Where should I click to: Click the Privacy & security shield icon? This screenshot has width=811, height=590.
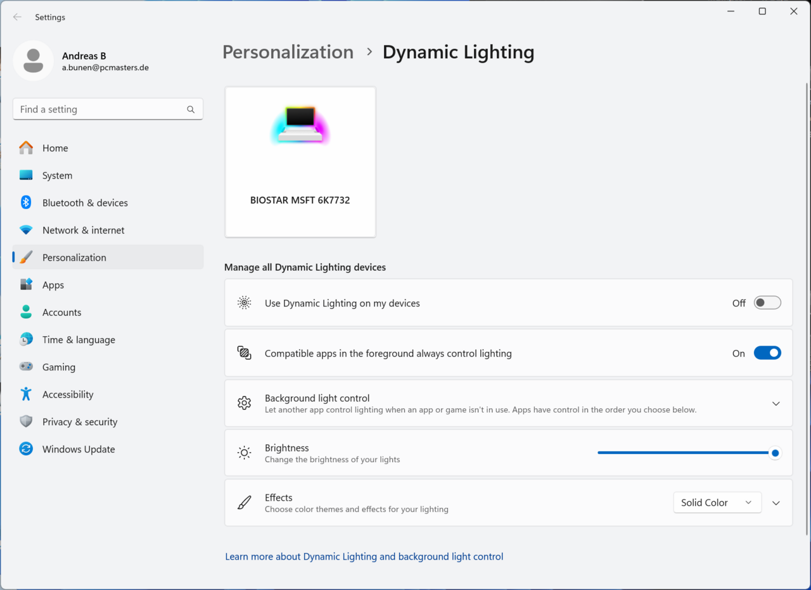coord(26,422)
